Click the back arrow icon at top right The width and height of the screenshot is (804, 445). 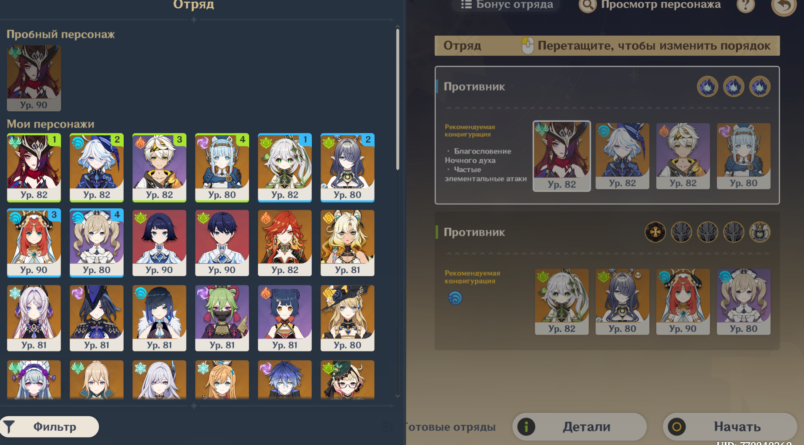[784, 6]
